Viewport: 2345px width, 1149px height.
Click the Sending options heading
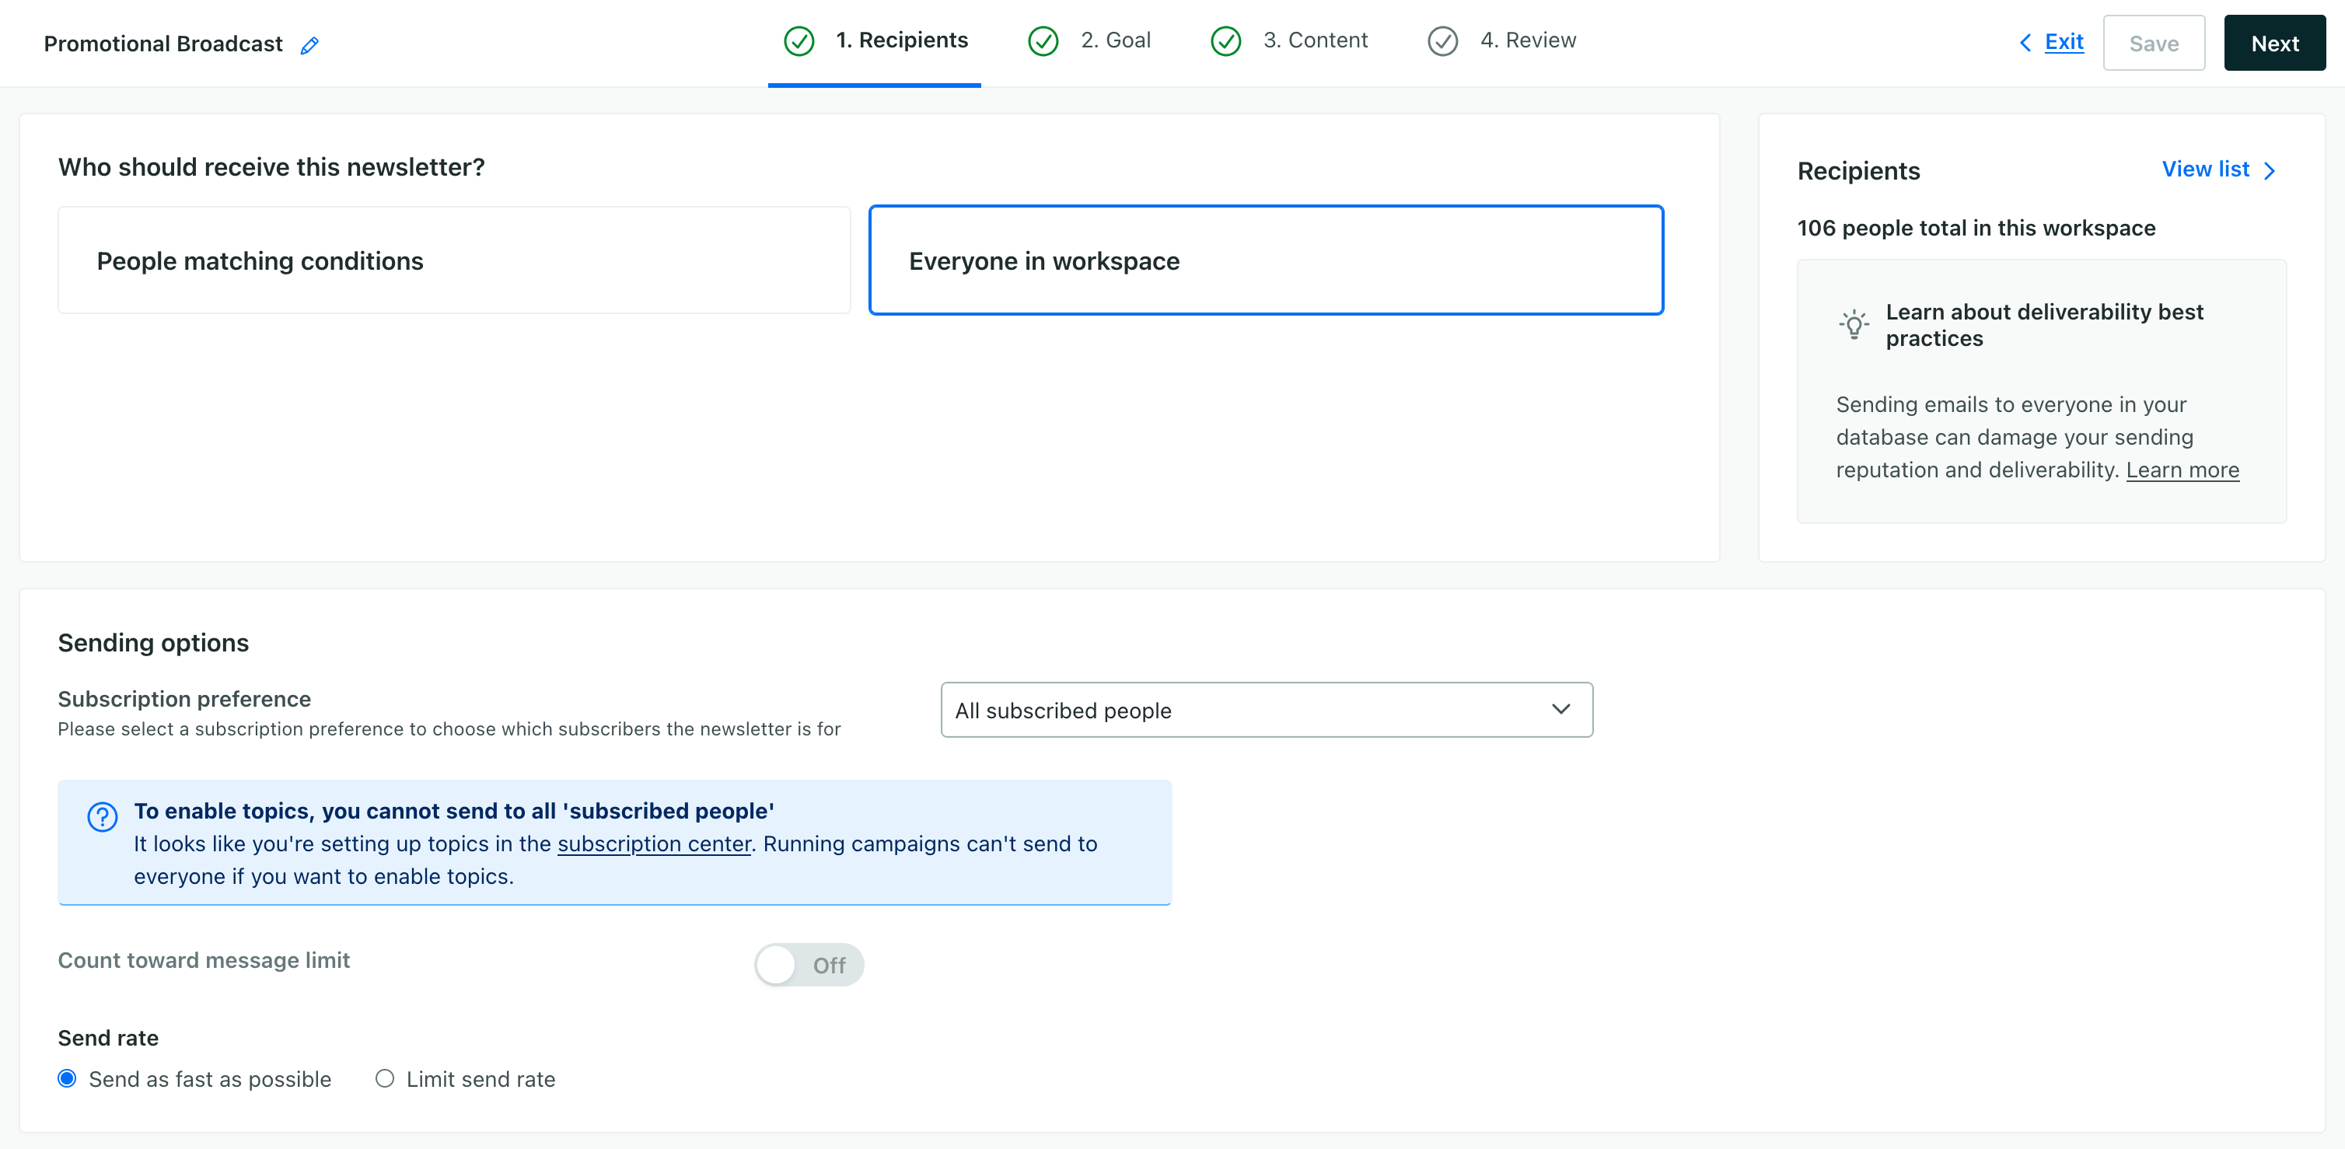tap(153, 643)
